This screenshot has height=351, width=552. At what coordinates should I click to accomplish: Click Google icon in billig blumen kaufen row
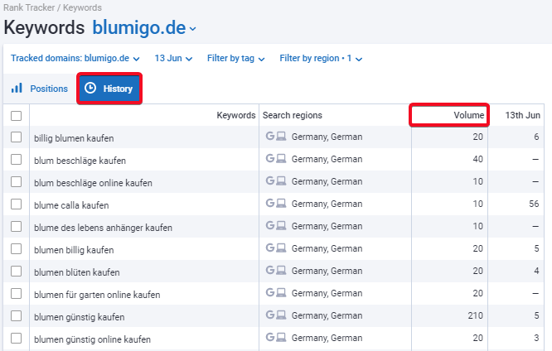pos(270,136)
